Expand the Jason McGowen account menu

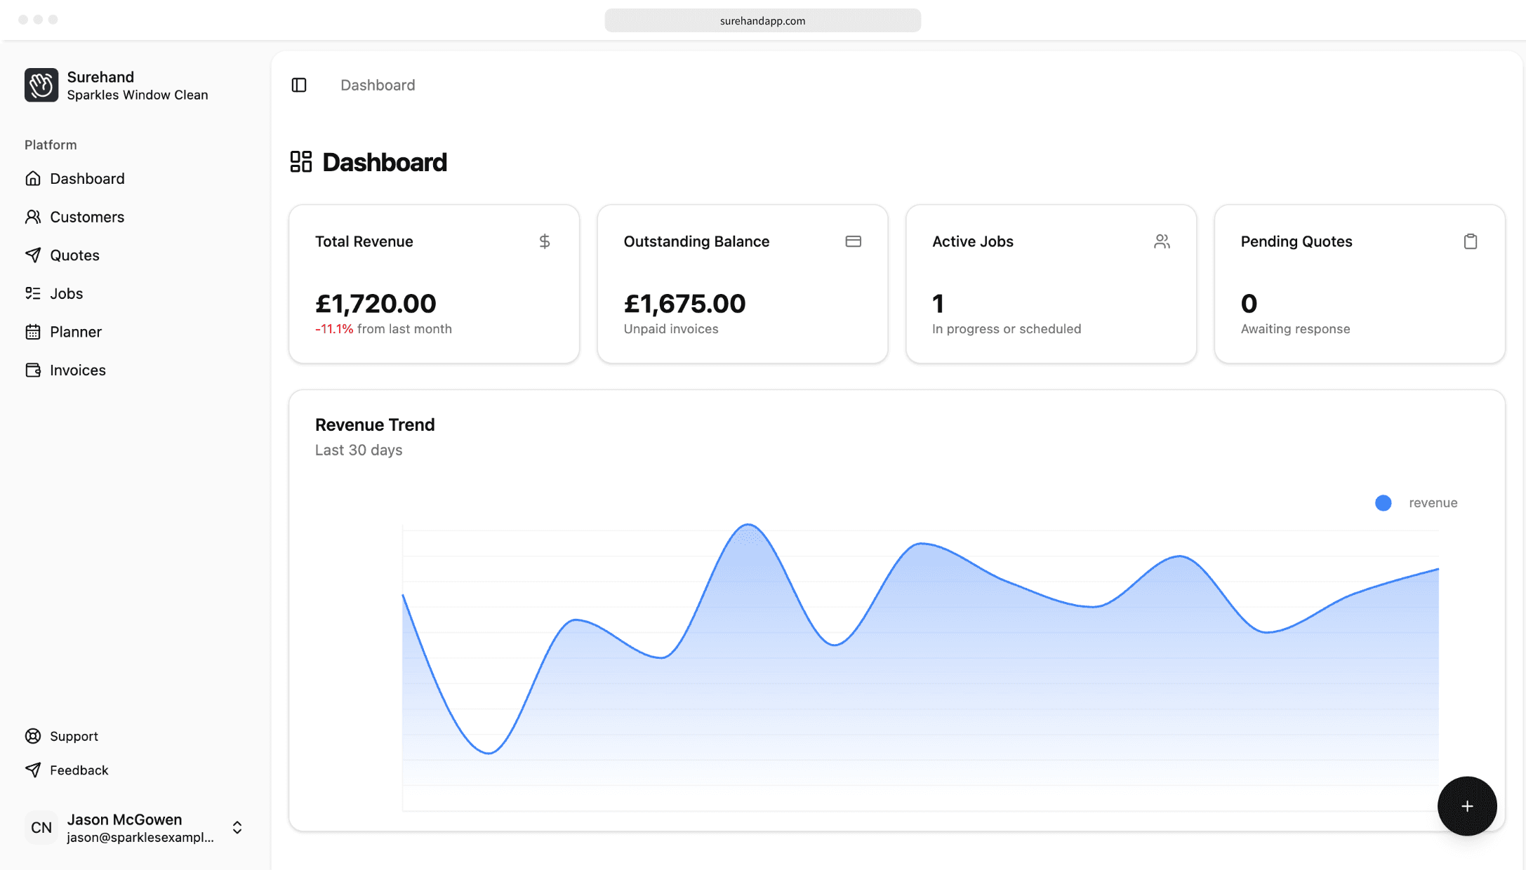[237, 828]
